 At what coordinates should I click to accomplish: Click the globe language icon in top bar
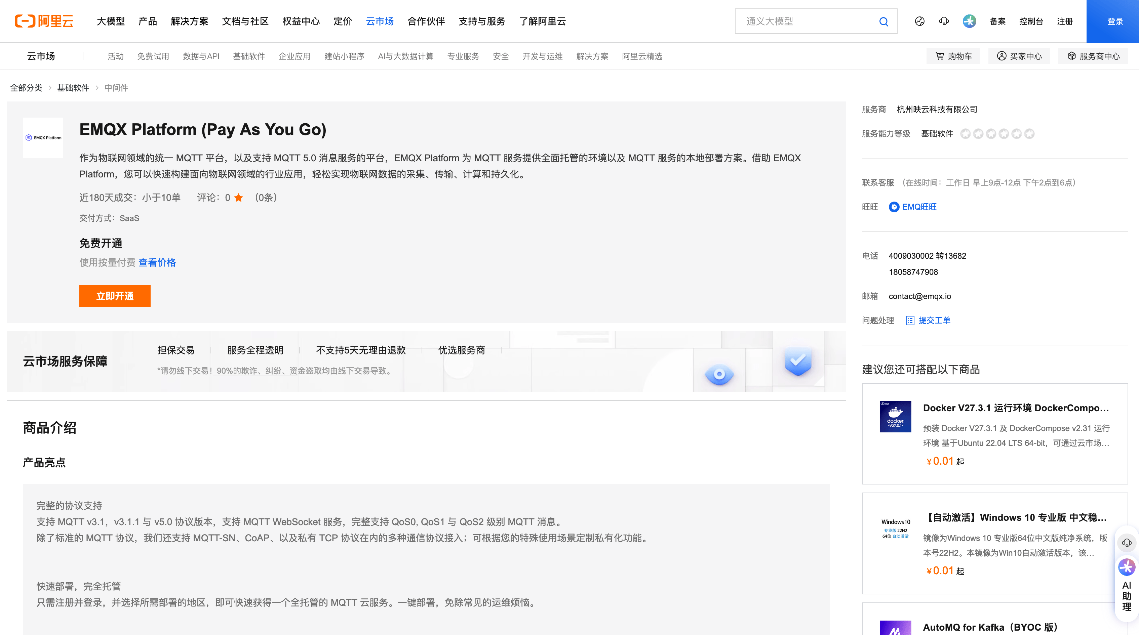click(x=920, y=21)
